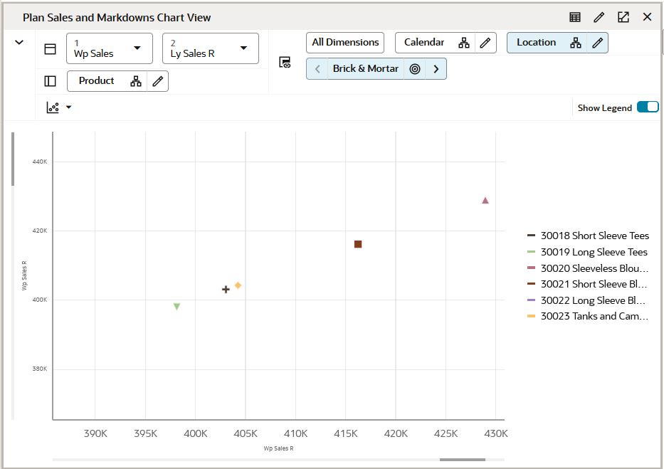Open the chart type dropdown arrow
664x469 pixels.
pos(67,107)
